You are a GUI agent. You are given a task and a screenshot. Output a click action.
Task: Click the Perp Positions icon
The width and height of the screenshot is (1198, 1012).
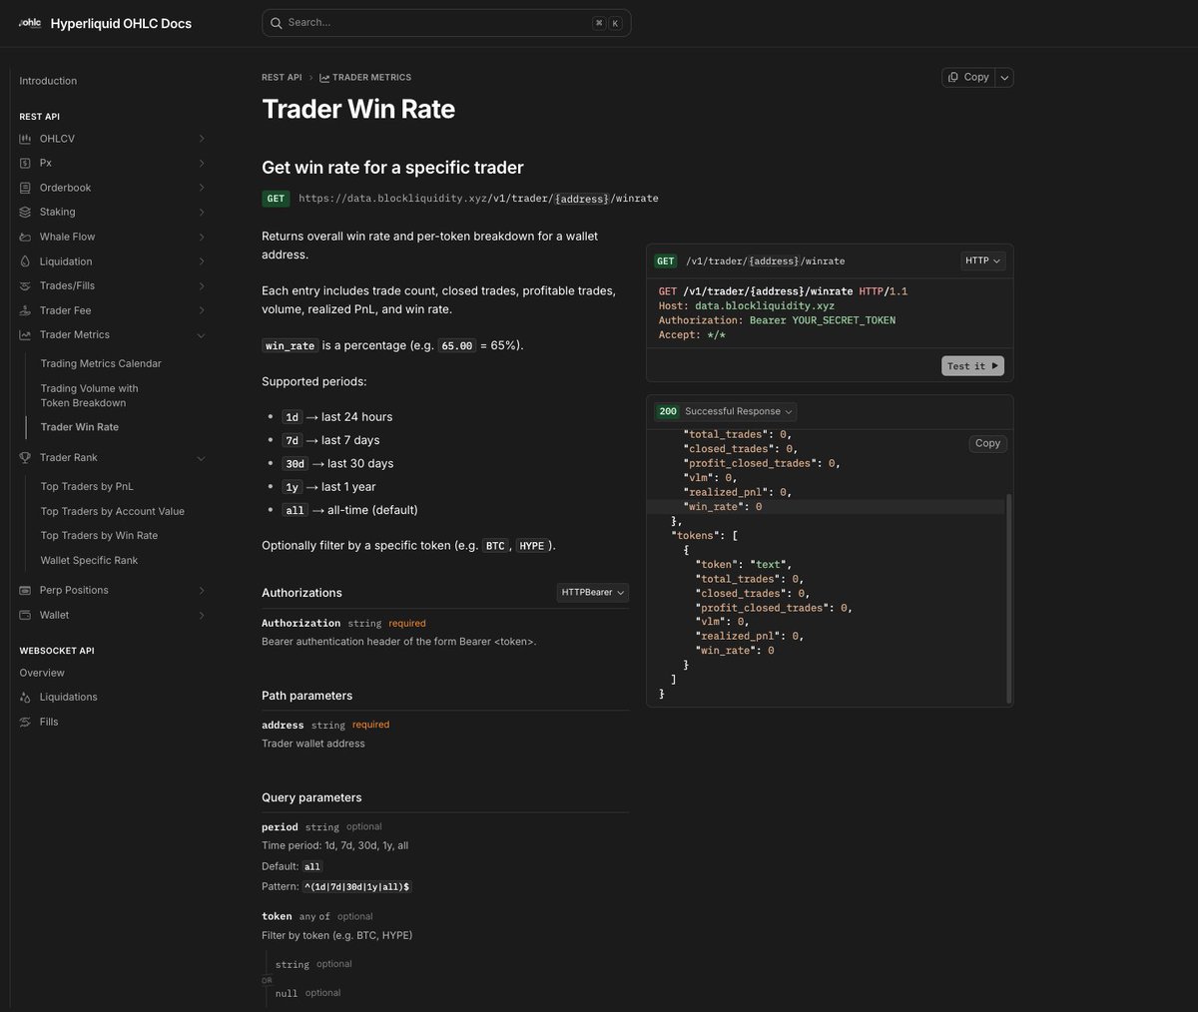point(25,590)
